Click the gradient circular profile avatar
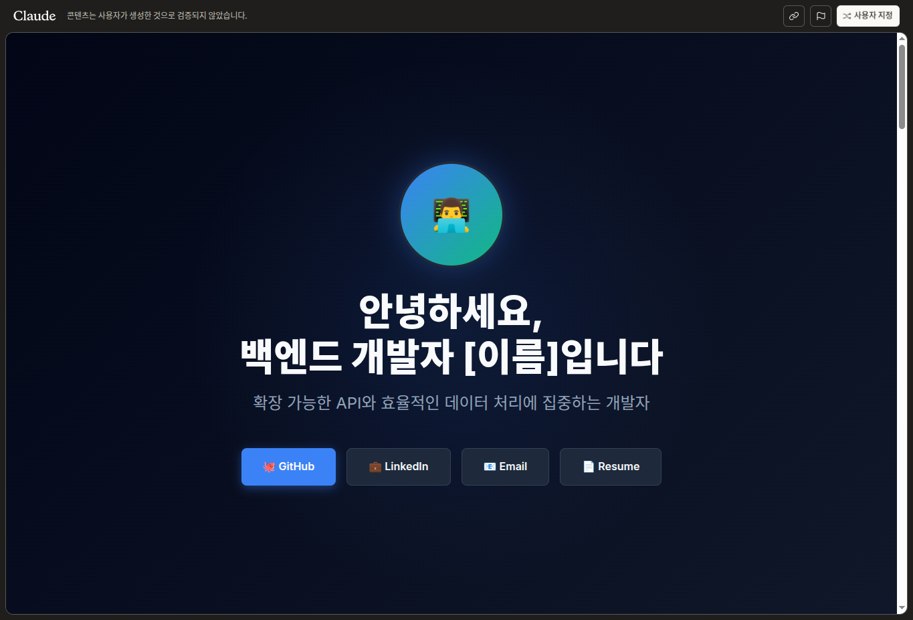The width and height of the screenshot is (913, 620). (451, 215)
